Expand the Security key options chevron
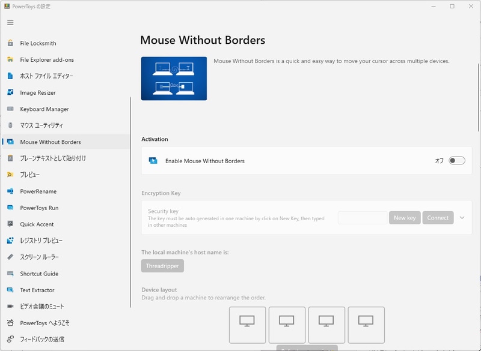This screenshot has height=351, width=481. click(x=464, y=217)
